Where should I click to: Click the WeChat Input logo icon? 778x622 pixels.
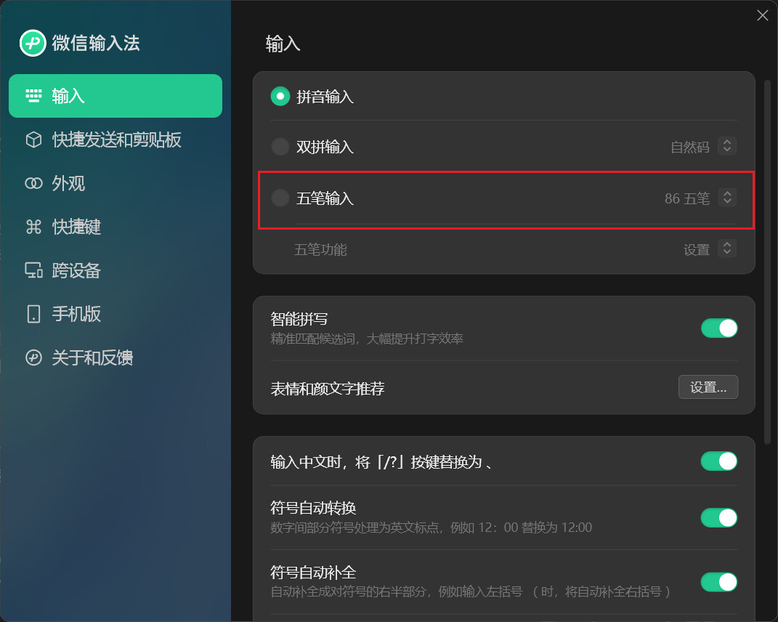point(33,43)
